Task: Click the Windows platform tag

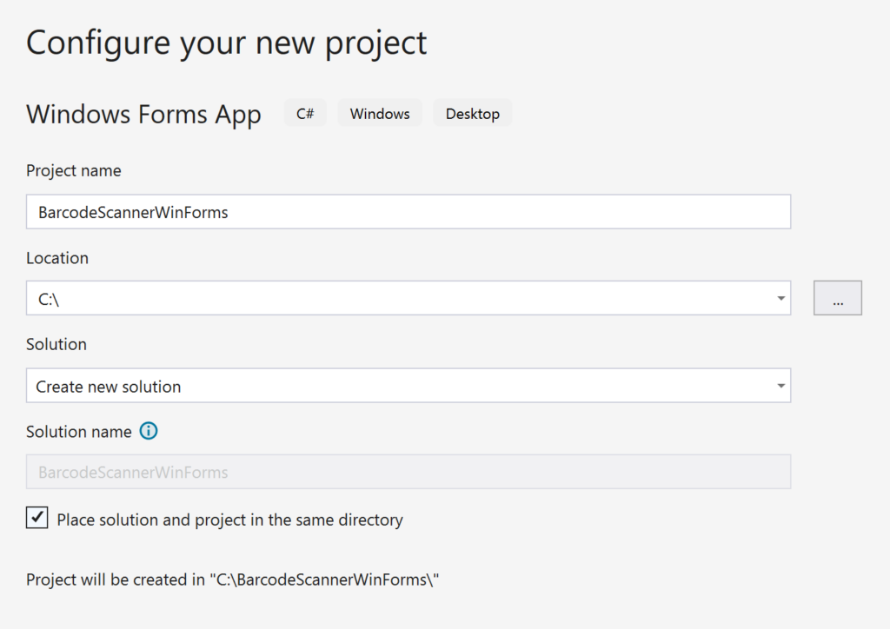Action: click(x=380, y=114)
